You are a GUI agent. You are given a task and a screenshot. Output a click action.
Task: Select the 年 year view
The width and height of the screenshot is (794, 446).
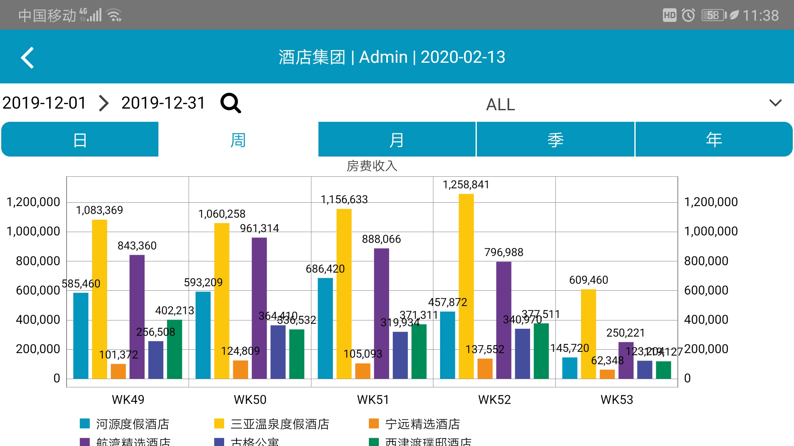[x=714, y=140]
